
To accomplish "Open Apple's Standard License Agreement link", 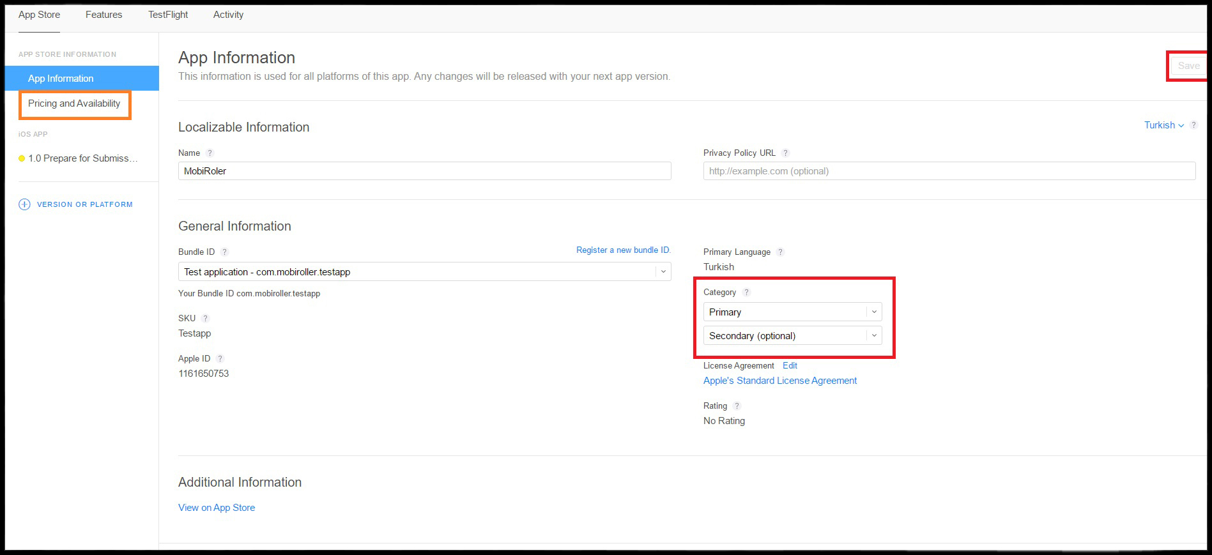I will (x=780, y=381).
